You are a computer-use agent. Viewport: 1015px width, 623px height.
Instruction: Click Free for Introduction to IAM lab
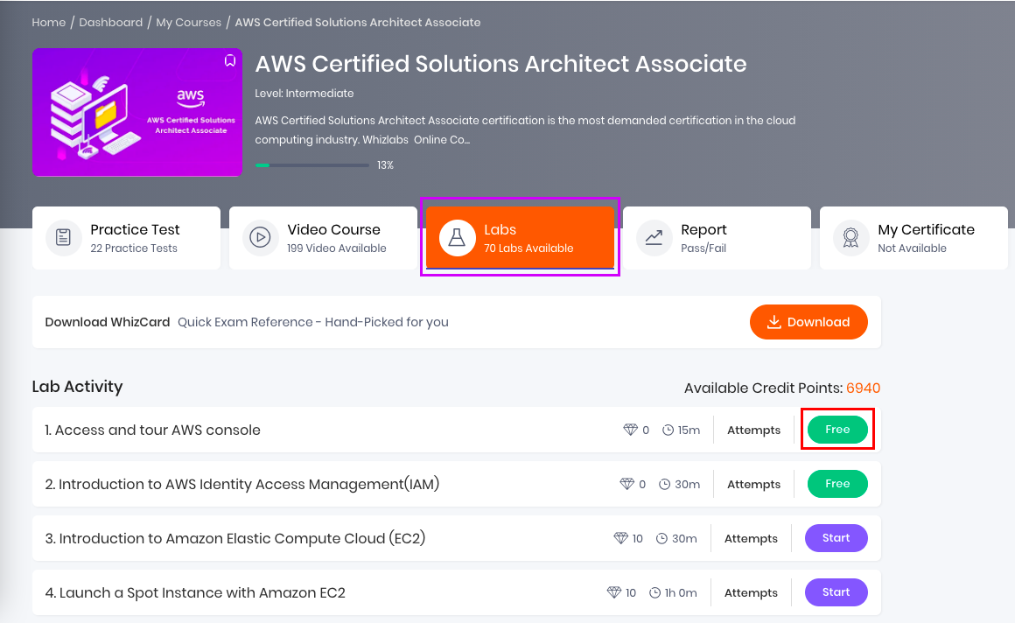pos(837,484)
